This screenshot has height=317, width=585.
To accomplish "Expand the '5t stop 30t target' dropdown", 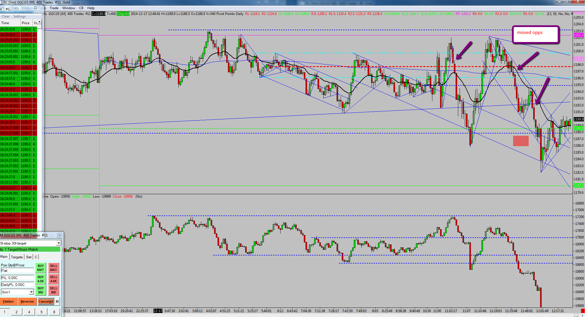I will pos(59,243).
